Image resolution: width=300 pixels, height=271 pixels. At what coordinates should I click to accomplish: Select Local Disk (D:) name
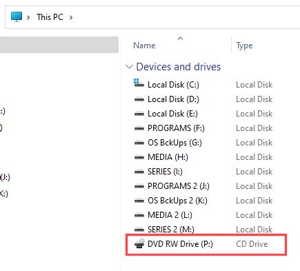point(173,99)
